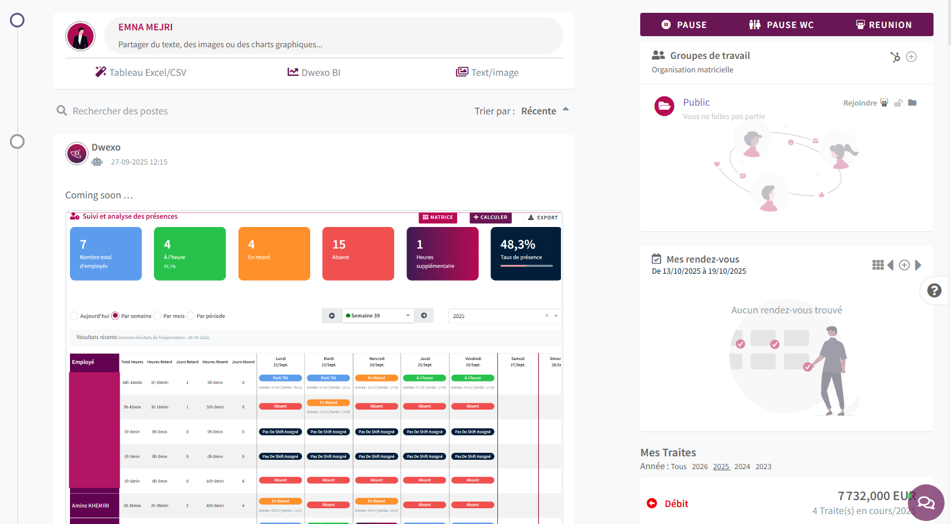Image resolution: width=951 pixels, height=524 pixels.
Task: Click the help question mark icon
Action: tap(934, 291)
